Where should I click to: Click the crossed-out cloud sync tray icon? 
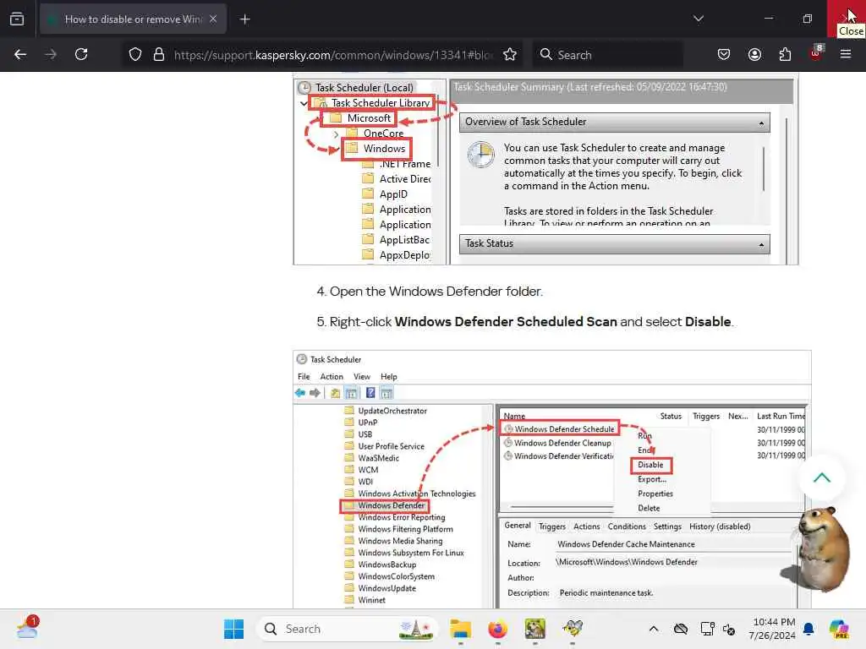pos(681,629)
